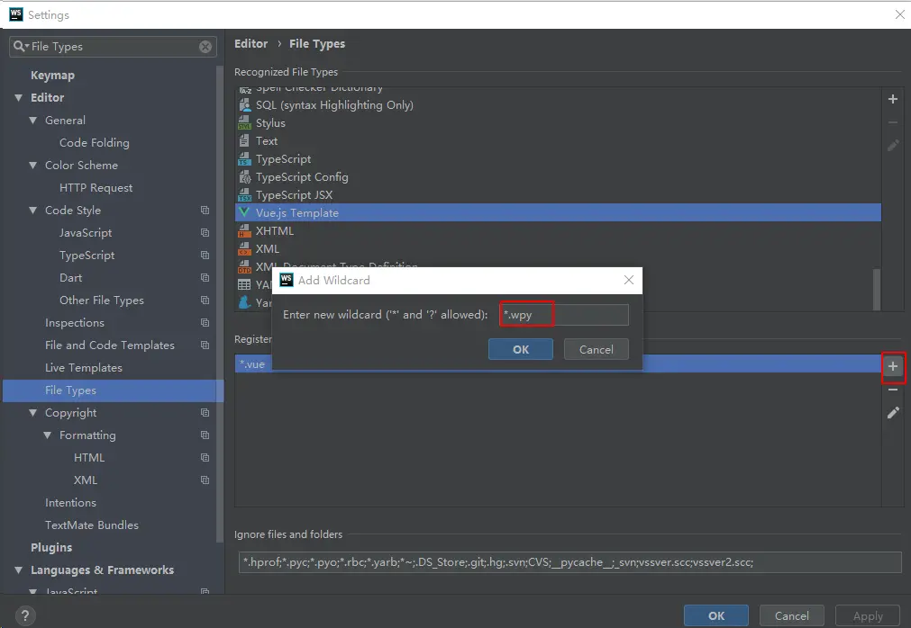This screenshot has height=628, width=911.
Task: Collapse the General tree node
Action: point(33,120)
